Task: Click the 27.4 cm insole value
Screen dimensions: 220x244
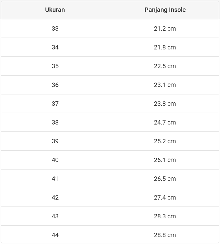Action: tap(165, 197)
